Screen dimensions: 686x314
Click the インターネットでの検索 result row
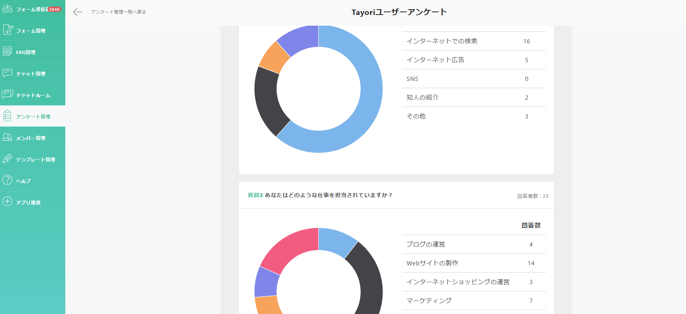tap(474, 41)
